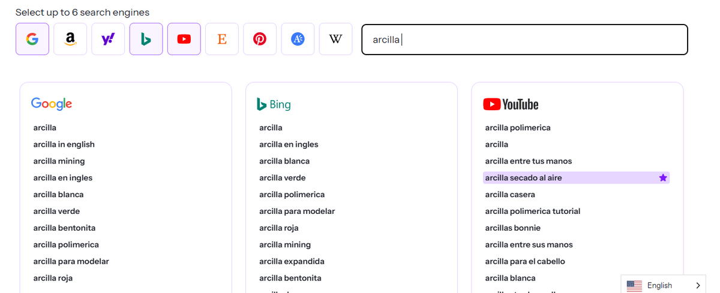Click the Google logo in results card
The width and height of the screenshot is (720, 293).
(x=52, y=104)
